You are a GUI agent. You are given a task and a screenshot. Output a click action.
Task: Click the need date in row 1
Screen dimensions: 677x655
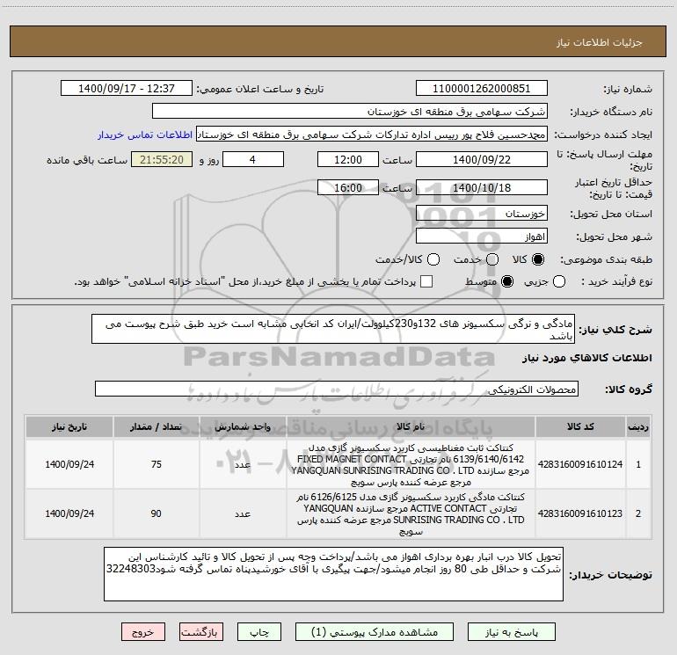pos(69,464)
